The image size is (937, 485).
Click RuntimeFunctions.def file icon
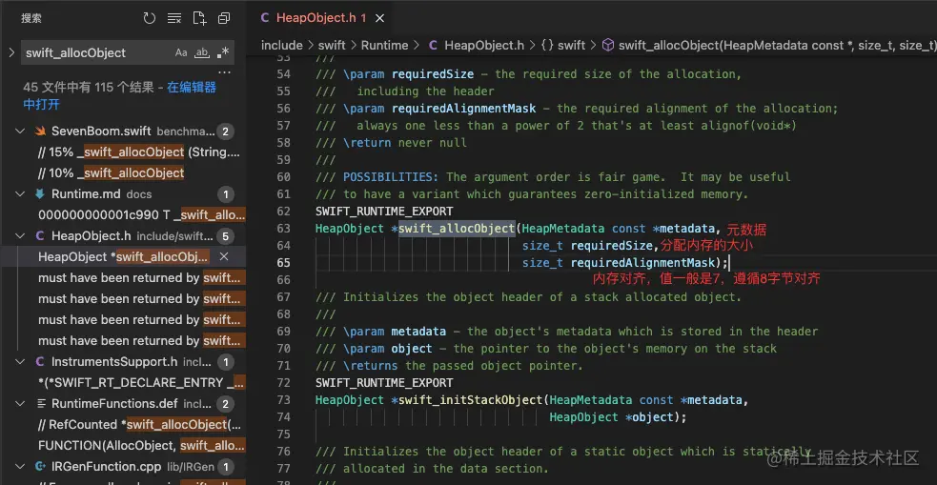click(40, 404)
